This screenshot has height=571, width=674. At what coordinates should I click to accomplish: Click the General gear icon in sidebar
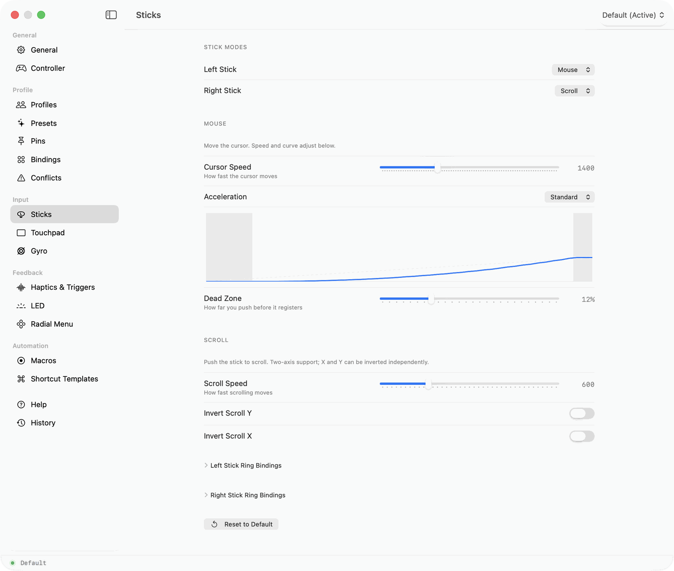21,50
